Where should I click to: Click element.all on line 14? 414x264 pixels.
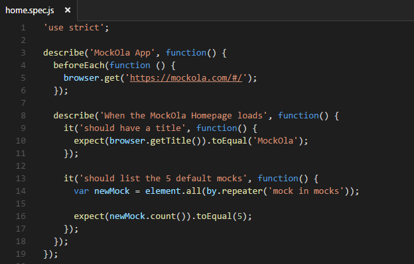coord(173,191)
